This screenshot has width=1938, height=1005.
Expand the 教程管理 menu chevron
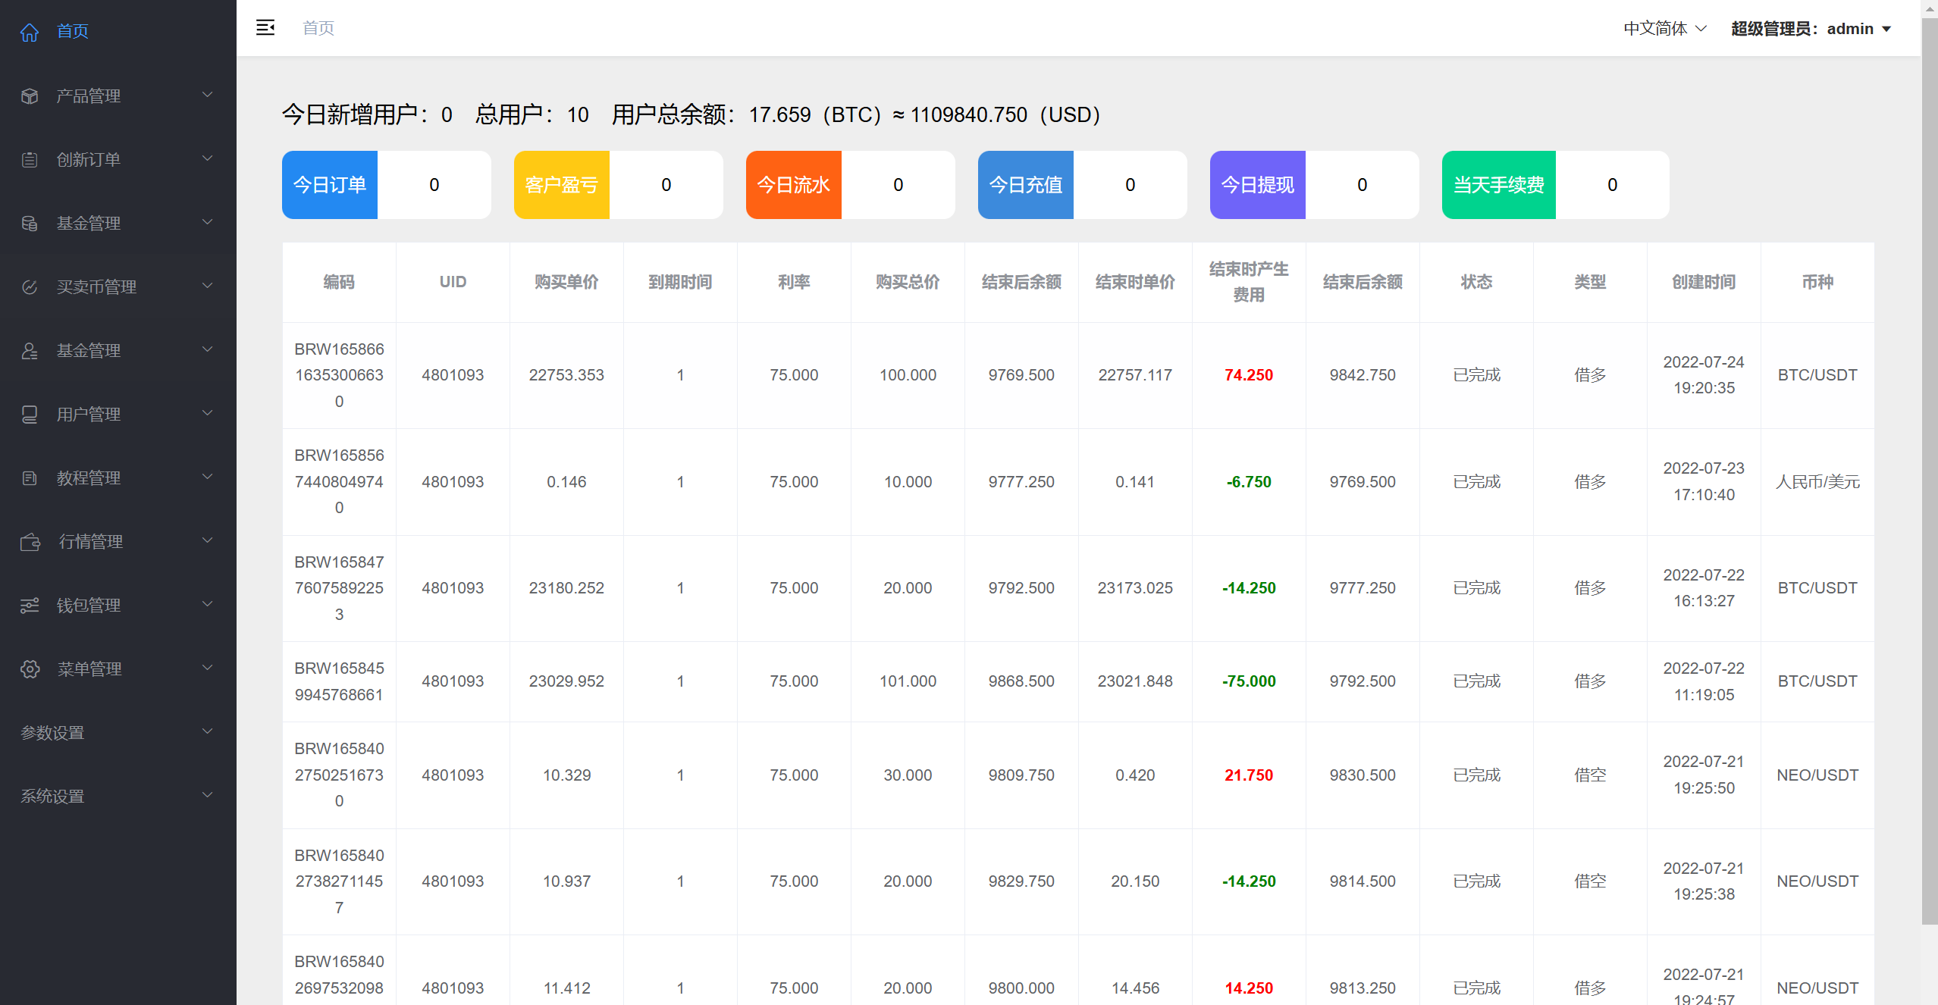coord(207,477)
